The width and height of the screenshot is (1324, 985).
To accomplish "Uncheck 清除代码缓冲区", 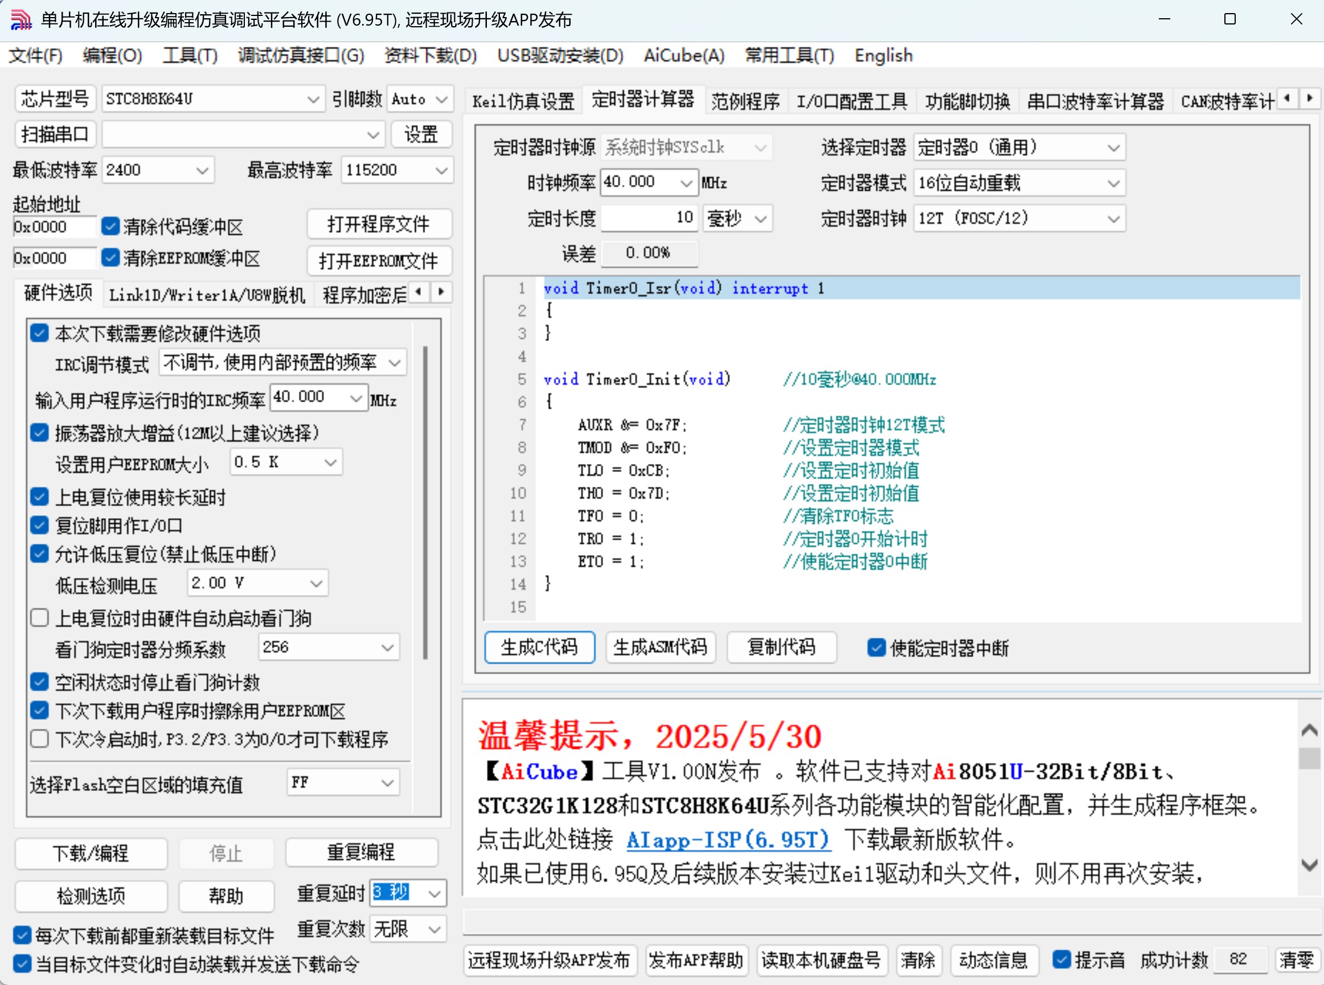I will [x=110, y=226].
